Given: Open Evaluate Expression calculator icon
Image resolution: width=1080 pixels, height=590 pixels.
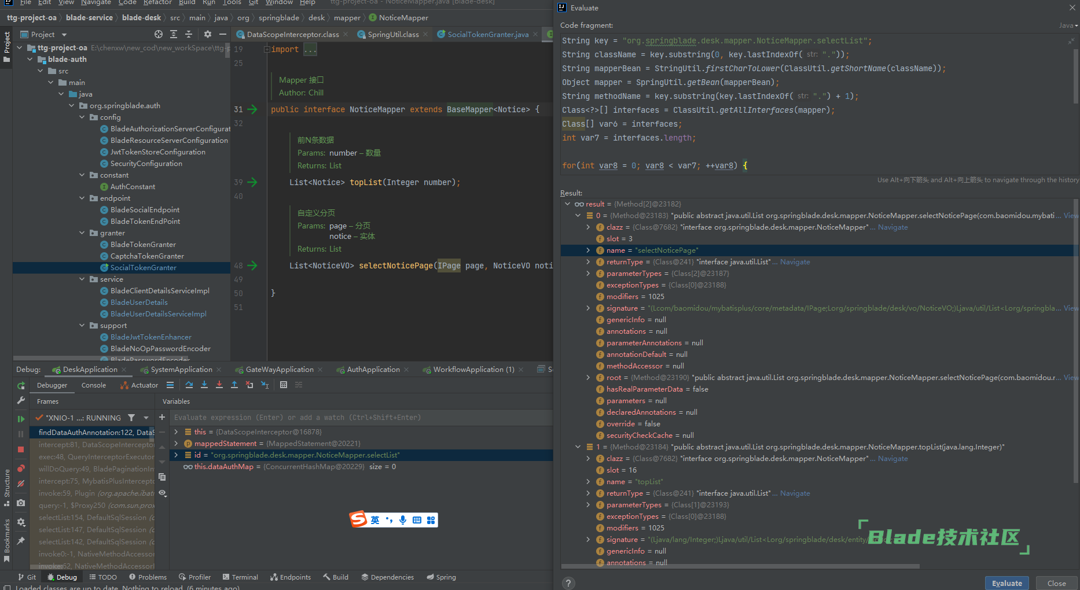Looking at the screenshot, I should pyautogui.click(x=284, y=385).
